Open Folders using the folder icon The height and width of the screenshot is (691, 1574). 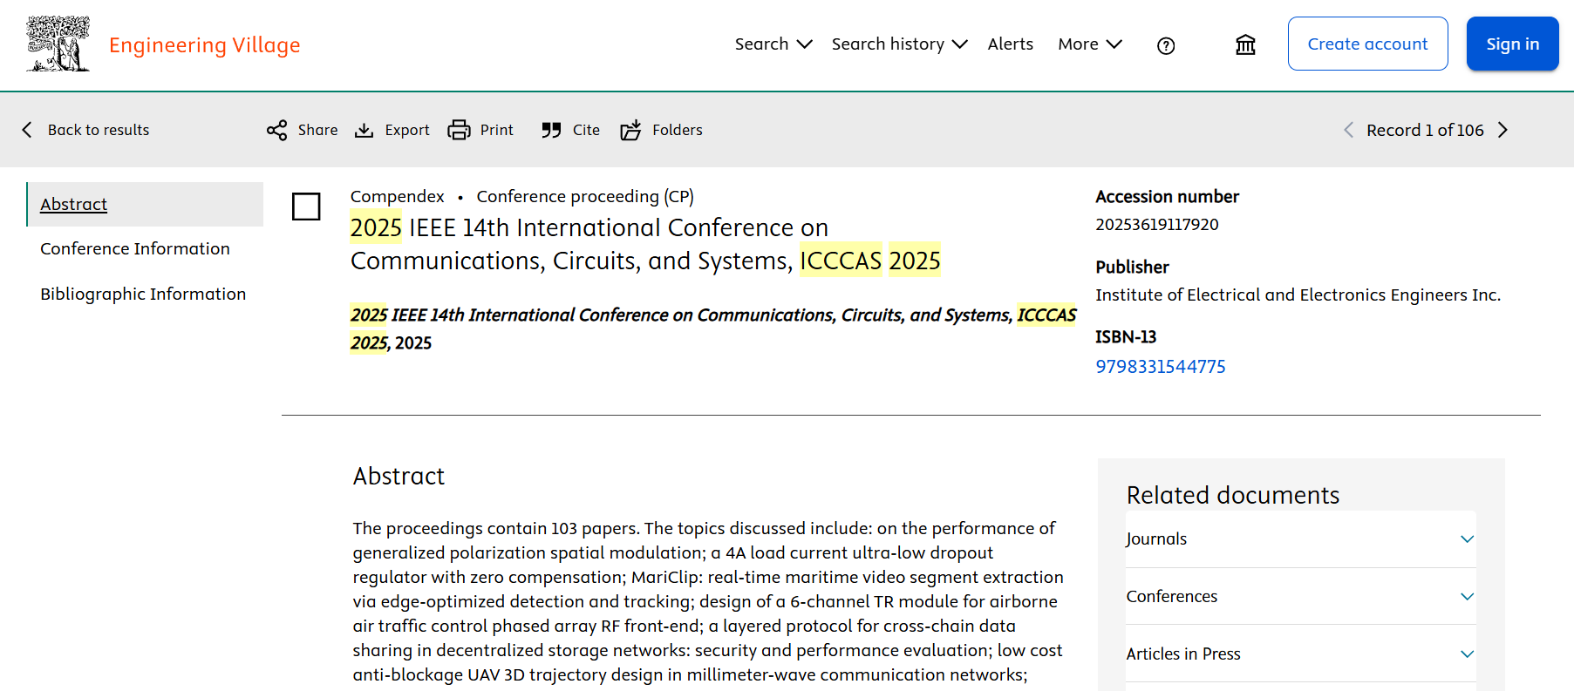[x=630, y=131]
